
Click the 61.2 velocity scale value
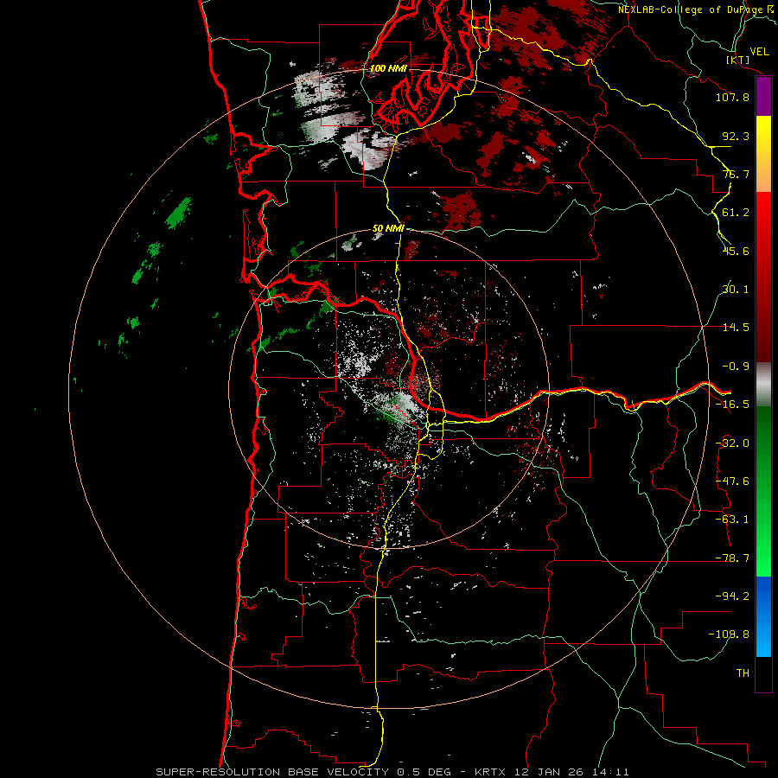point(736,213)
